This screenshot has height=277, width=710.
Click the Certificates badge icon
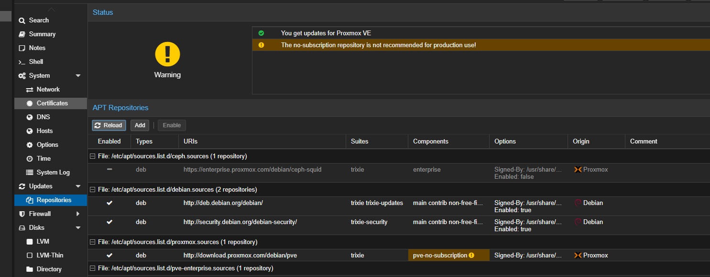tap(30, 103)
